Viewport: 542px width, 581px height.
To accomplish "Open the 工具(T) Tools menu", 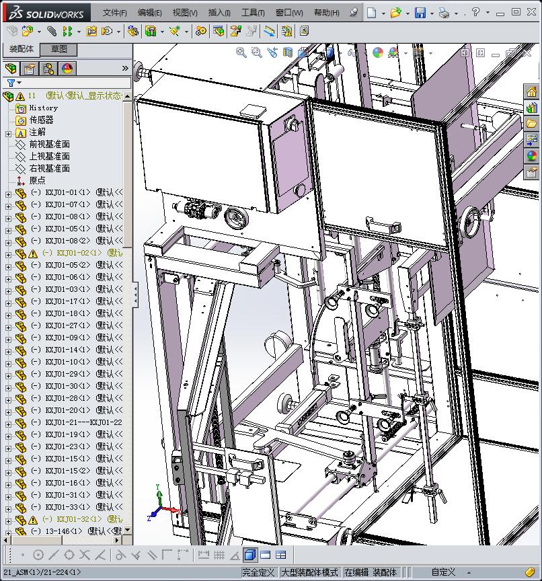I will [x=253, y=13].
